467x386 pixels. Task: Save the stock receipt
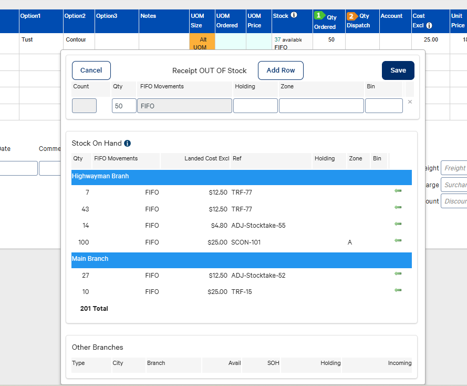[398, 70]
